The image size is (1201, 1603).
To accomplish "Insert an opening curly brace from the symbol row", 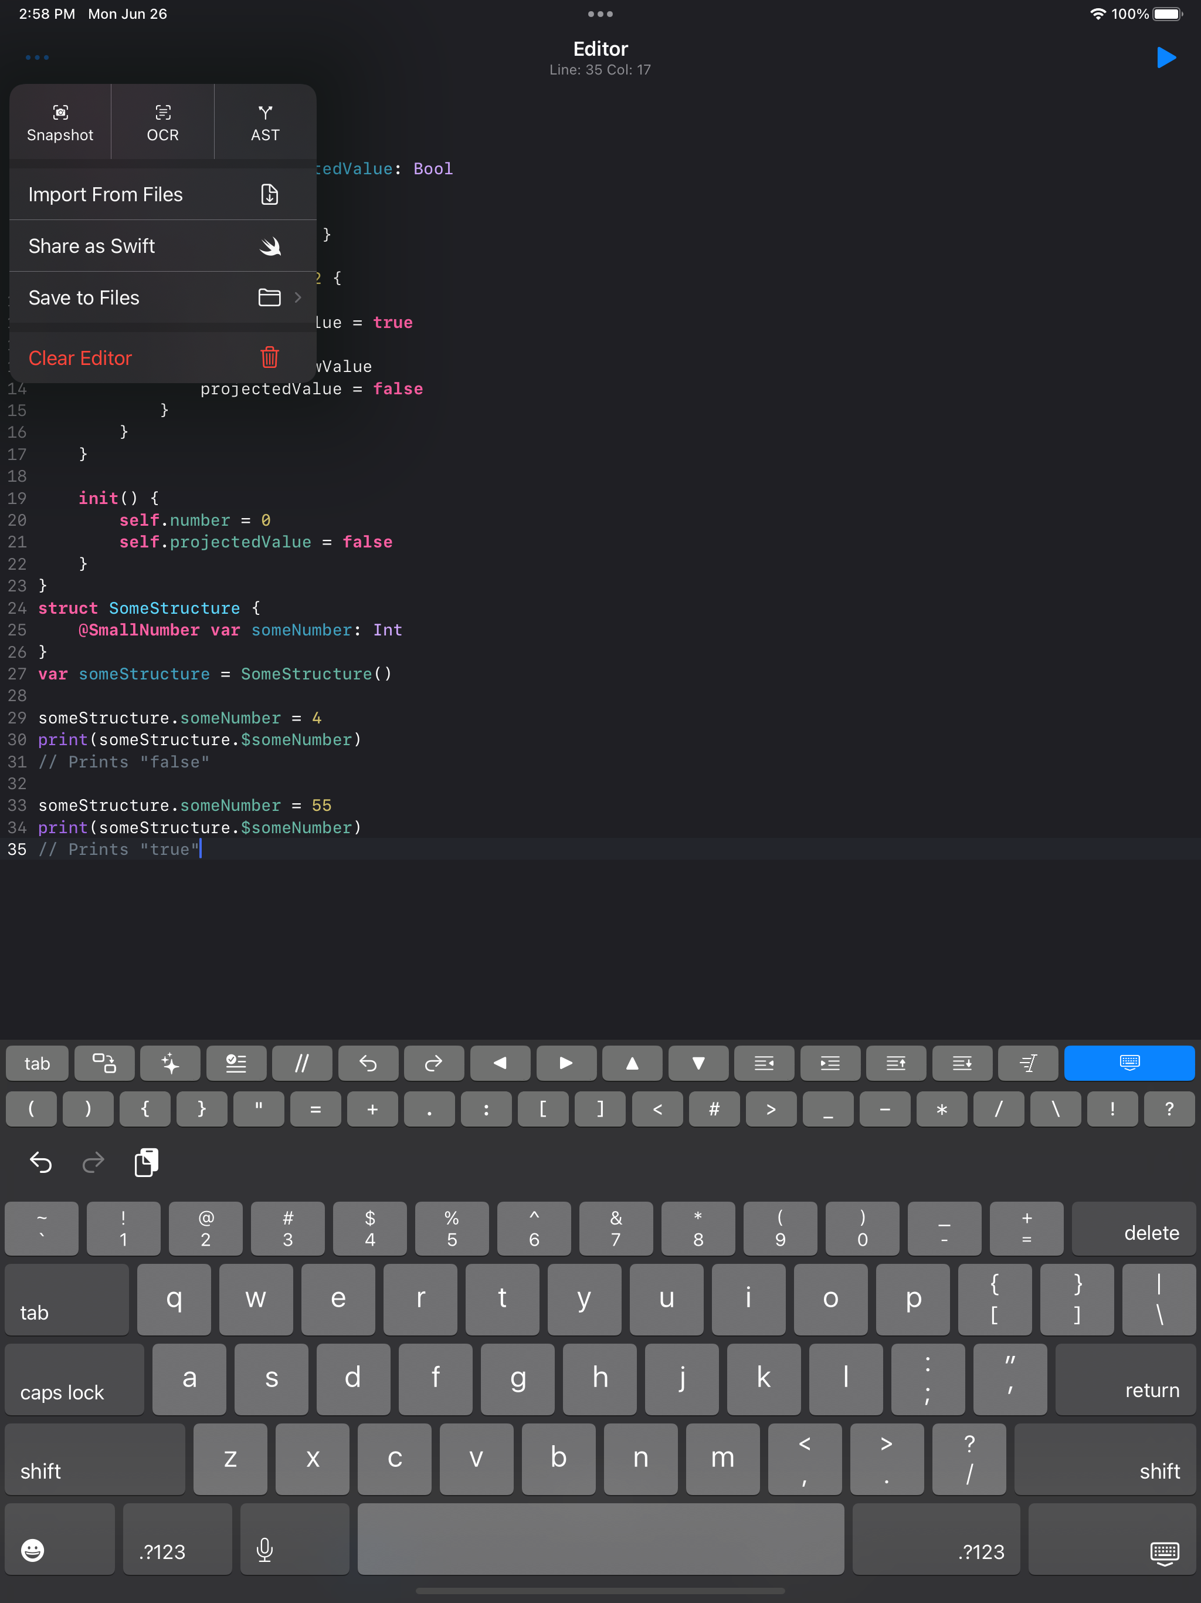I will (145, 1110).
